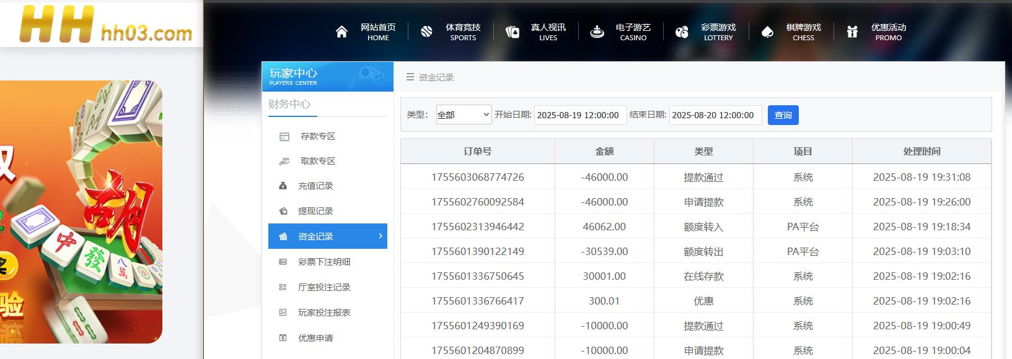Screen dimensions: 1012x359
Task: Toggle the menu icon beside 资金记录 heading
Action: click(410, 77)
